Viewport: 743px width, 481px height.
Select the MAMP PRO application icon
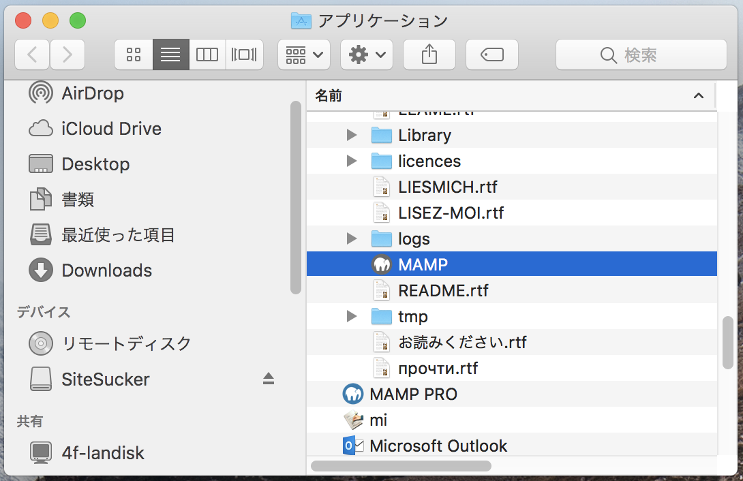[353, 394]
